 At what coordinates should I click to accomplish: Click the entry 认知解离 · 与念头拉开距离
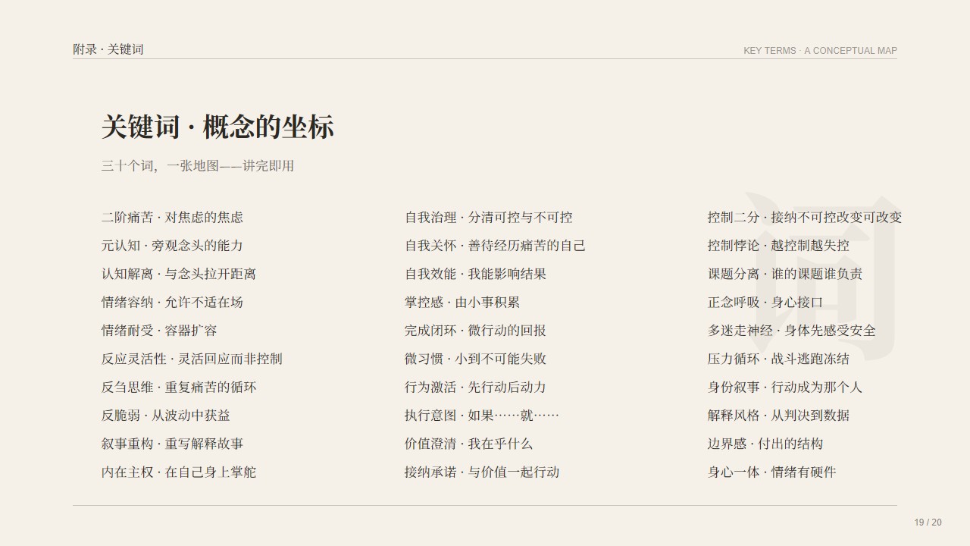(179, 274)
